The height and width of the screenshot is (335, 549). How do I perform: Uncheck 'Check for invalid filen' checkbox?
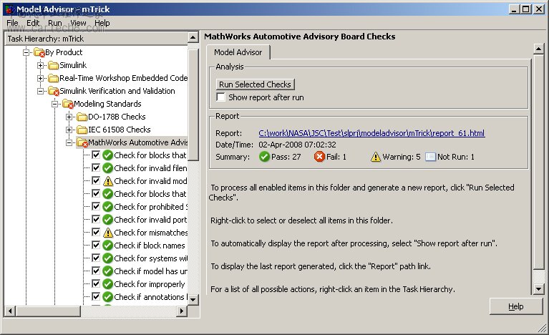(x=96, y=167)
